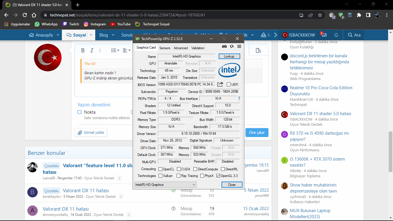Open the green shield ad-blocker extension

coord(341,15)
